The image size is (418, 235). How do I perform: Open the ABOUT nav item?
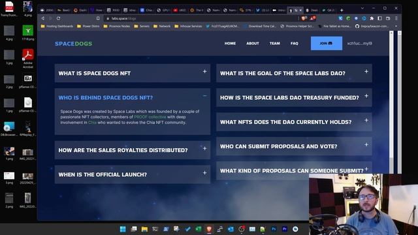coord(253,43)
